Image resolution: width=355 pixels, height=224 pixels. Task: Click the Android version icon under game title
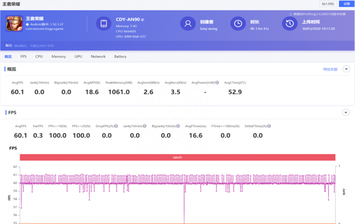click(27, 24)
